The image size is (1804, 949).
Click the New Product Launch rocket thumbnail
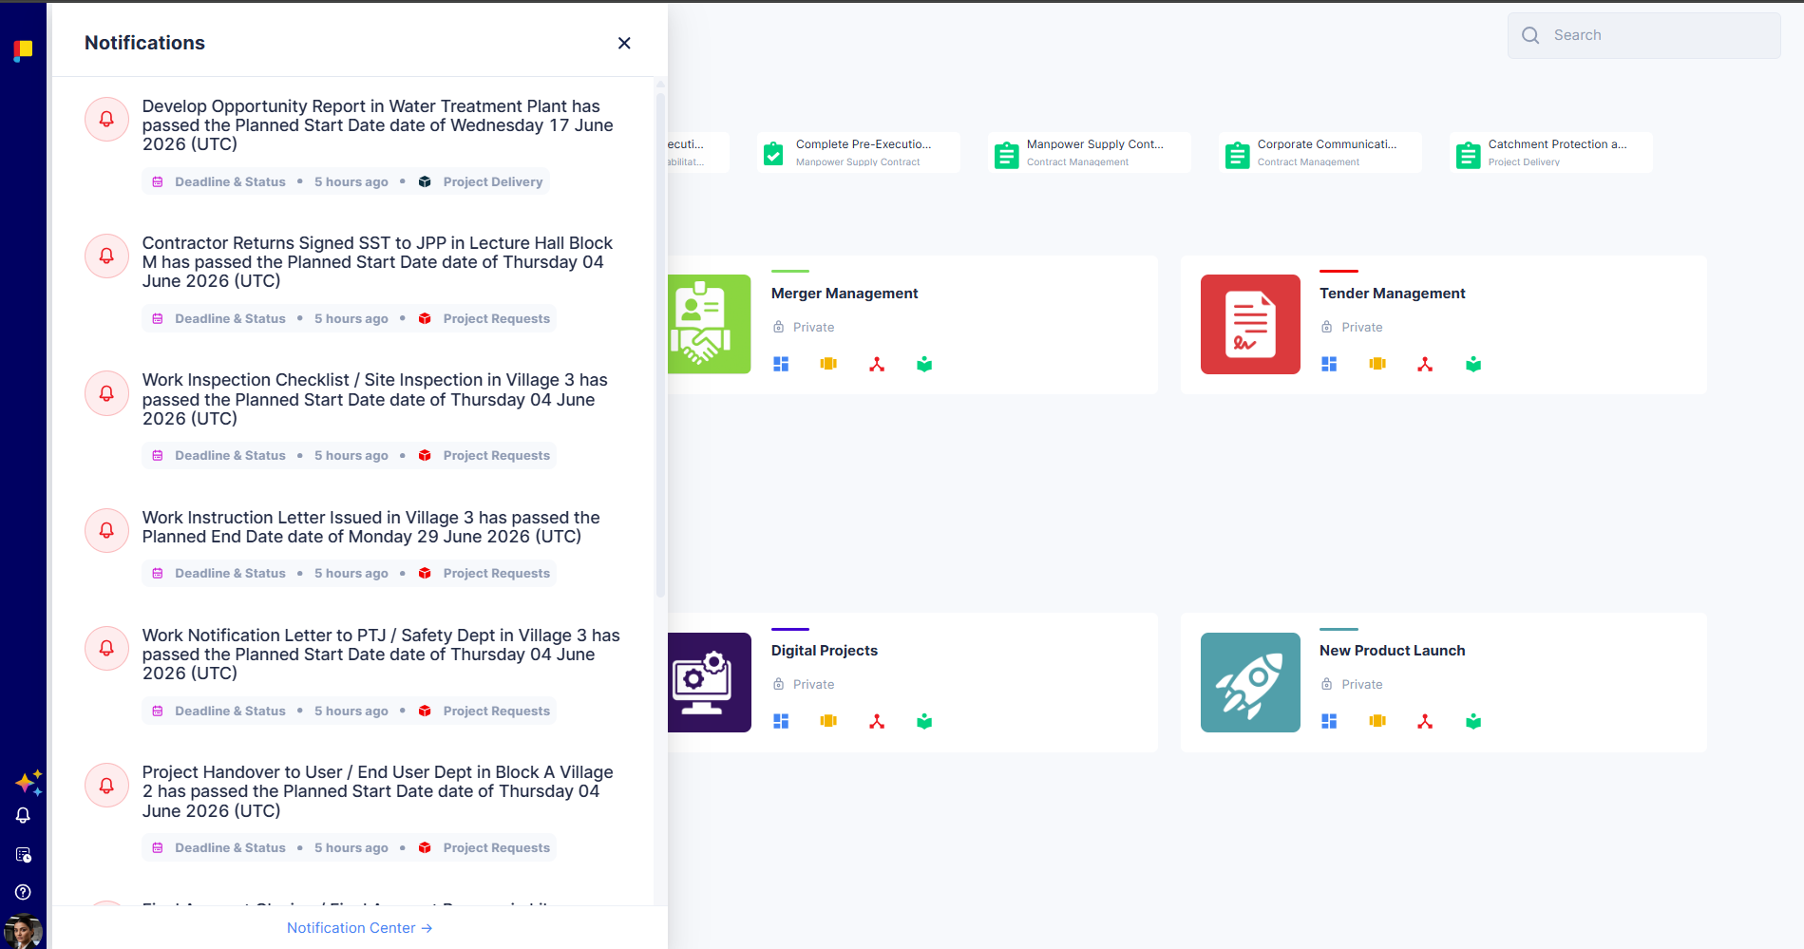click(1250, 682)
